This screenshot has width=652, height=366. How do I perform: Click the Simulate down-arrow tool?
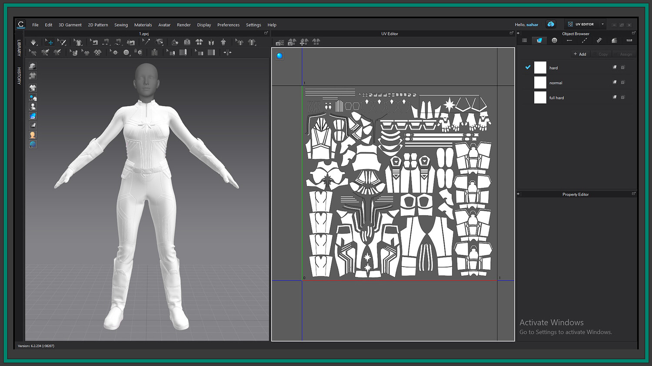[33, 42]
